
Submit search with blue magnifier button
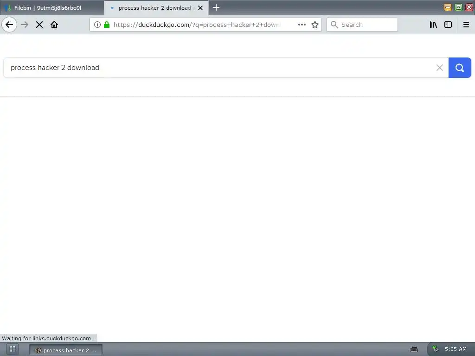[460, 68]
